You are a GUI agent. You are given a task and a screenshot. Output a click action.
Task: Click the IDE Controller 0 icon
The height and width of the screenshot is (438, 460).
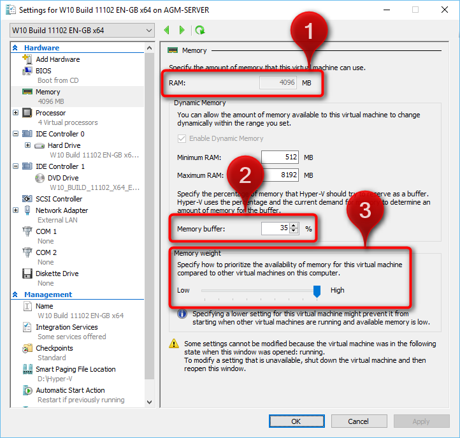[x=27, y=134]
